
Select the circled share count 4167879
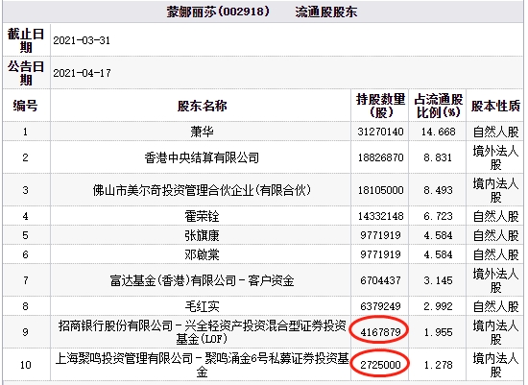click(x=380, y=332)
